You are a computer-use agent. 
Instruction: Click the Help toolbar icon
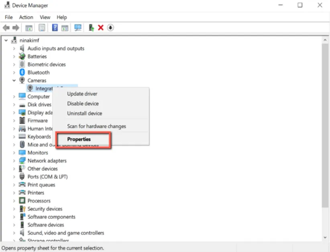click(x=55, y=28)
